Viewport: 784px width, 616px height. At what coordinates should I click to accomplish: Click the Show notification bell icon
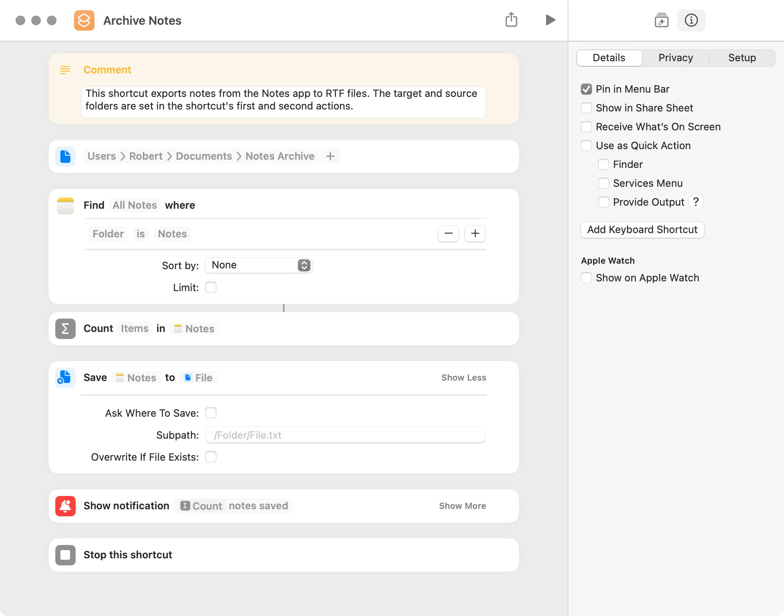tap(65, 506)
